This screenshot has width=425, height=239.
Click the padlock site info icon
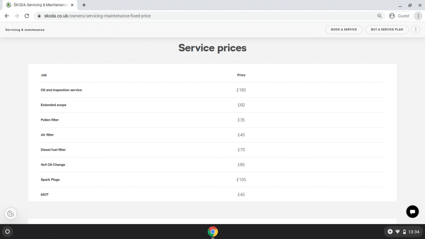(x=39, y=16)
